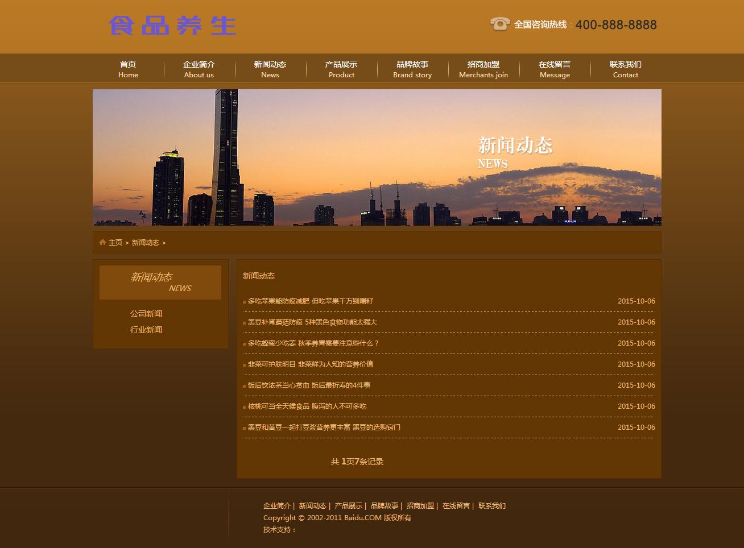Click the home icon in the breadcrumb
744x548 pixels.
pyautogui.click(x=102, y=242)
